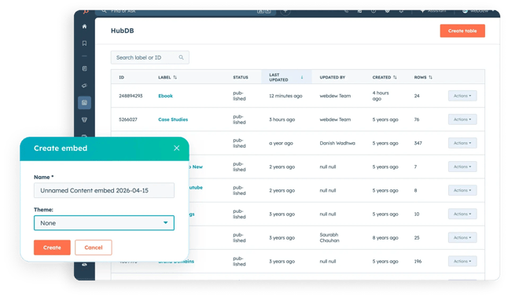Open the Ebook table link
This screenshot has height=297, width=508.
click(x=166, y=96)
